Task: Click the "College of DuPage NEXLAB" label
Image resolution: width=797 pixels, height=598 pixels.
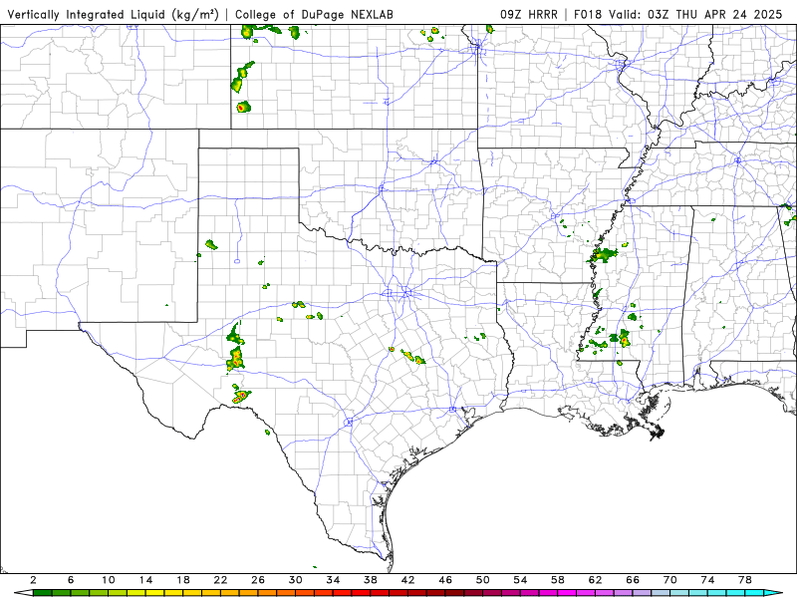Action: (314, 15)
